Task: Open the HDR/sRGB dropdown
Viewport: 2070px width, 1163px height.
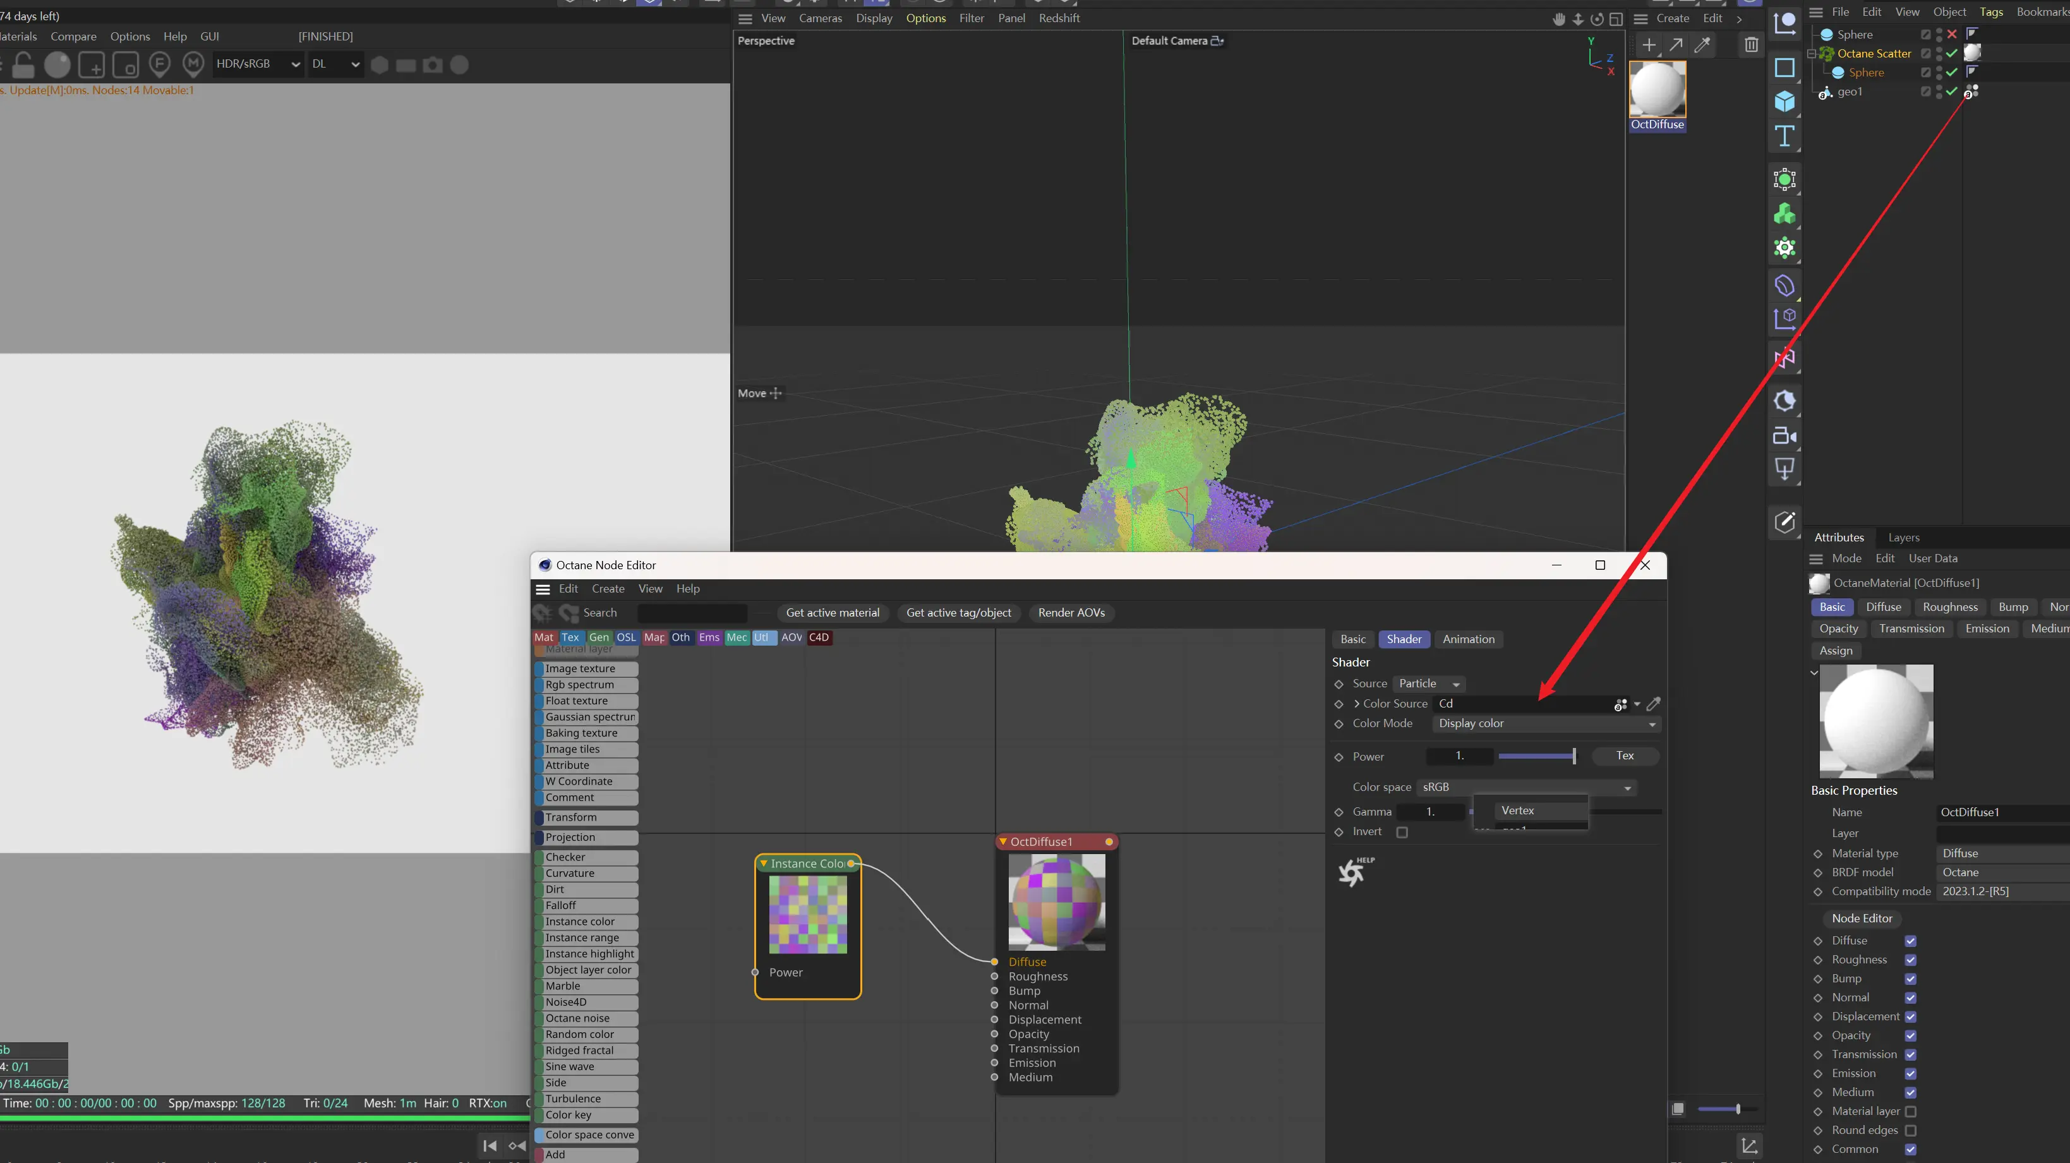Action: (x=258, y=64)
